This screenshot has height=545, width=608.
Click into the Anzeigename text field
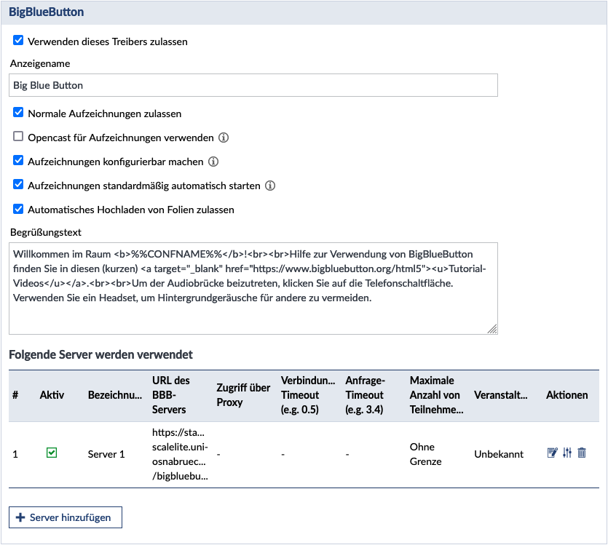[x=253, y=85]
